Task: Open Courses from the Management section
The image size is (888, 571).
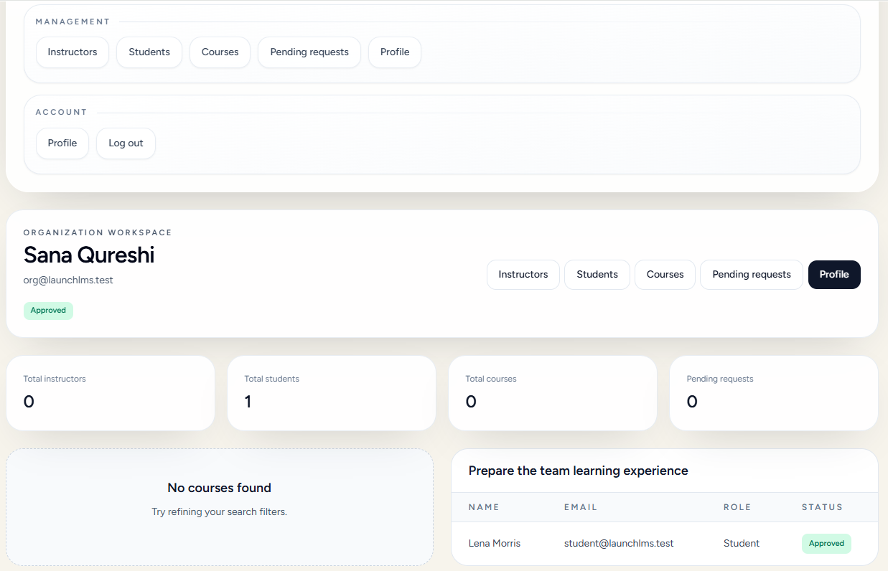Action: 220,52
